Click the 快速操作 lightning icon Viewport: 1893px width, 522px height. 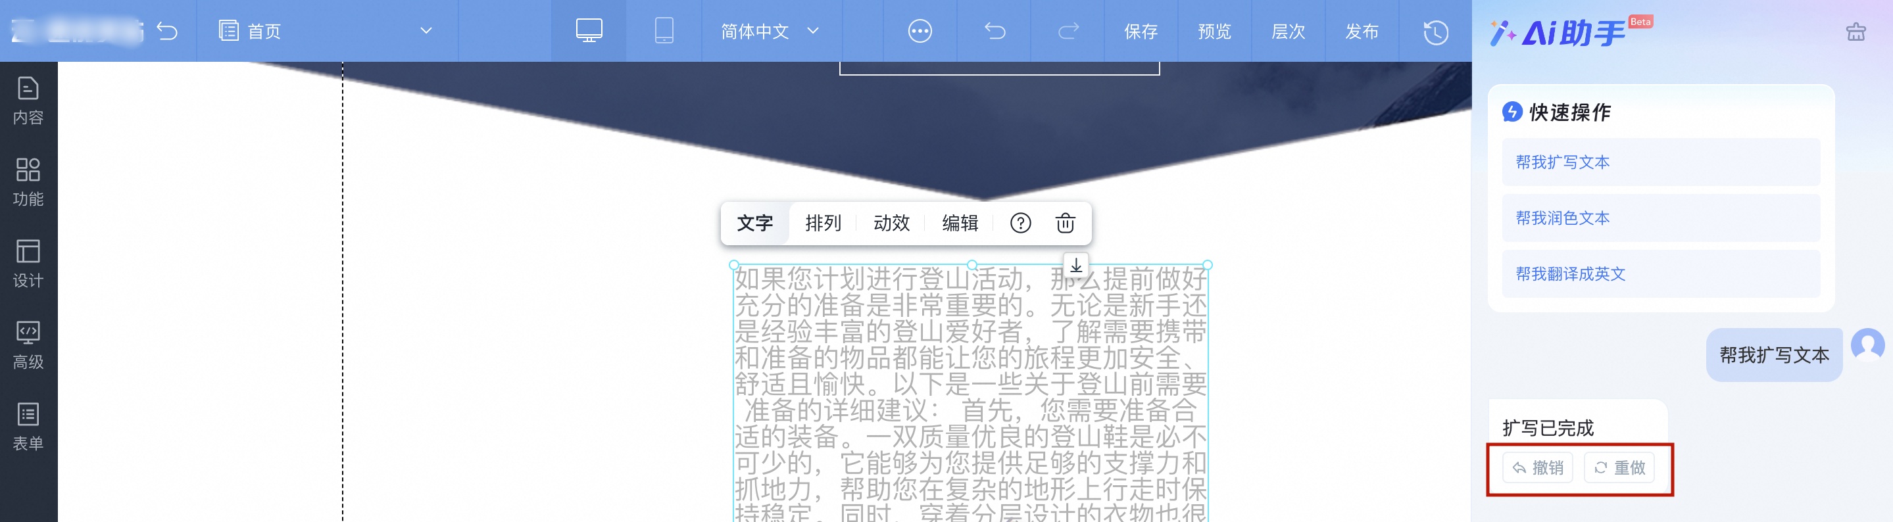click(1512, 112)
